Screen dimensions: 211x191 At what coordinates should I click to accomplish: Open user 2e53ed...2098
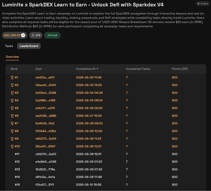coord(46,93)
